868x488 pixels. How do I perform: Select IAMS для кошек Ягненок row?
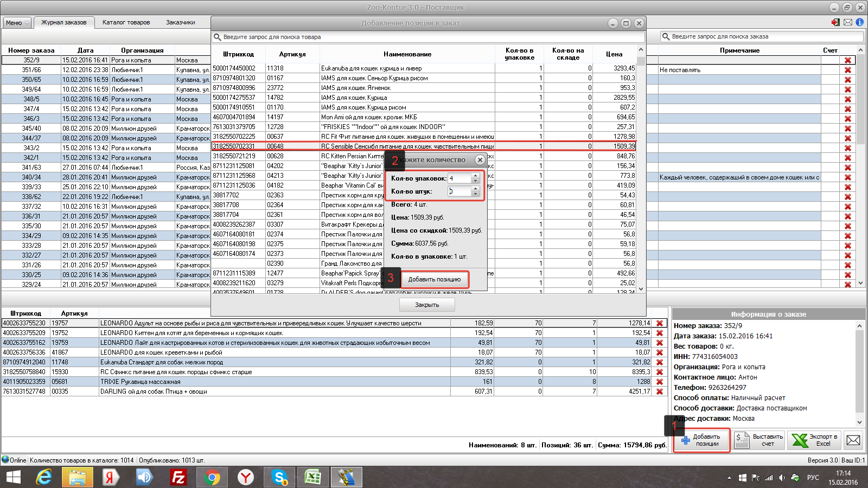424,88
